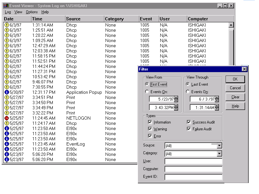Click inside the User text field

coord(193,161)
